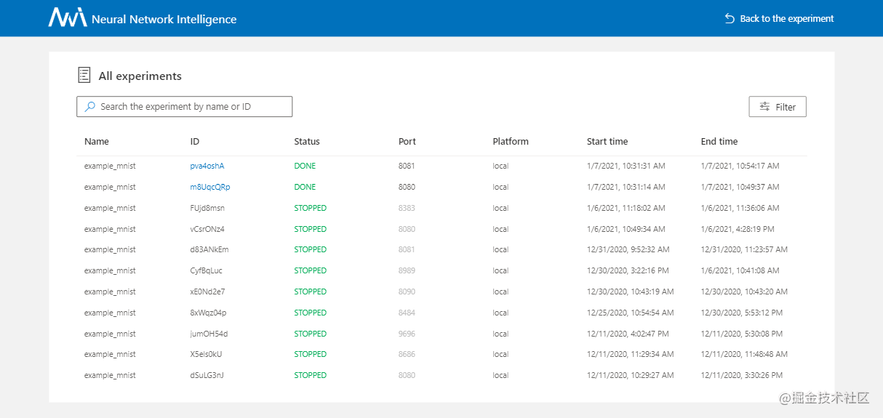The image size is (883, 418).
Task: Sort by the ID column header
Action: click(x=195, y=141)
